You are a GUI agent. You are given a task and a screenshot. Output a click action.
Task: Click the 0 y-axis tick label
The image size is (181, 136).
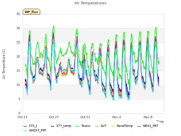tap(19, 113)
